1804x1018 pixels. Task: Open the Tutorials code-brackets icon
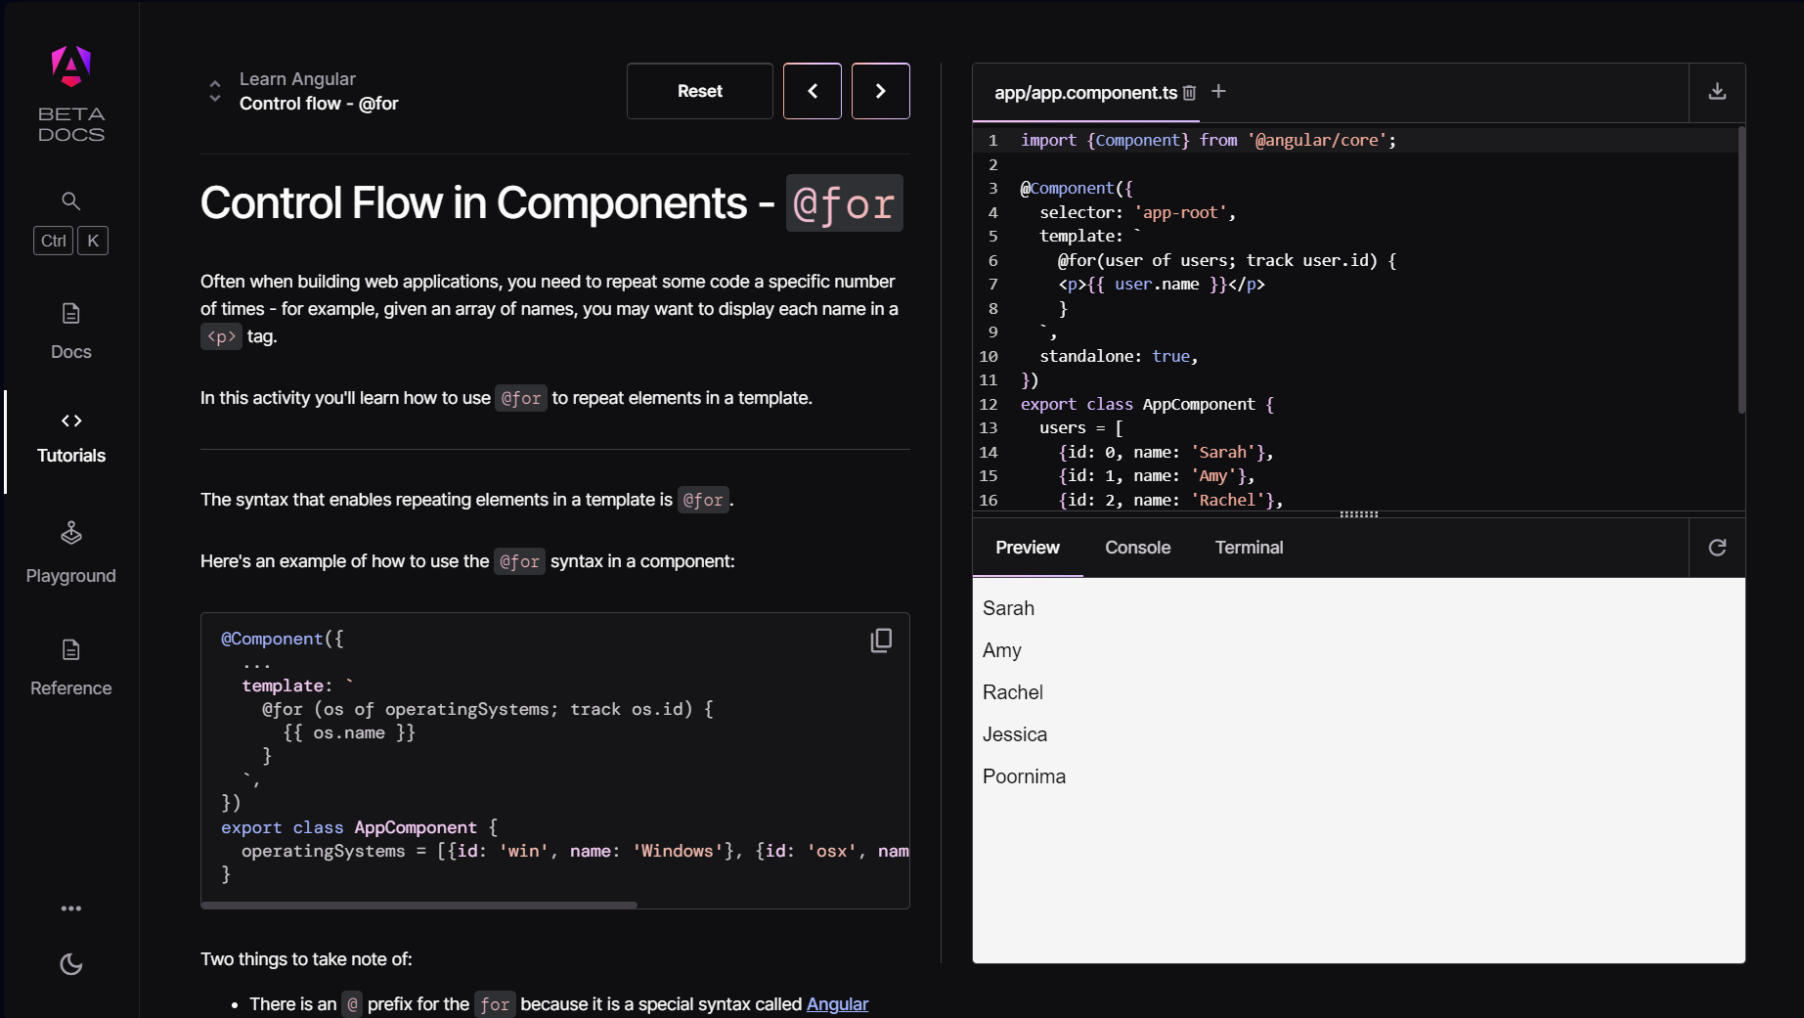coord(70,420)
